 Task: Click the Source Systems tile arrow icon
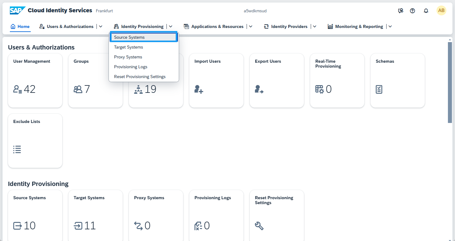point(18,226)
